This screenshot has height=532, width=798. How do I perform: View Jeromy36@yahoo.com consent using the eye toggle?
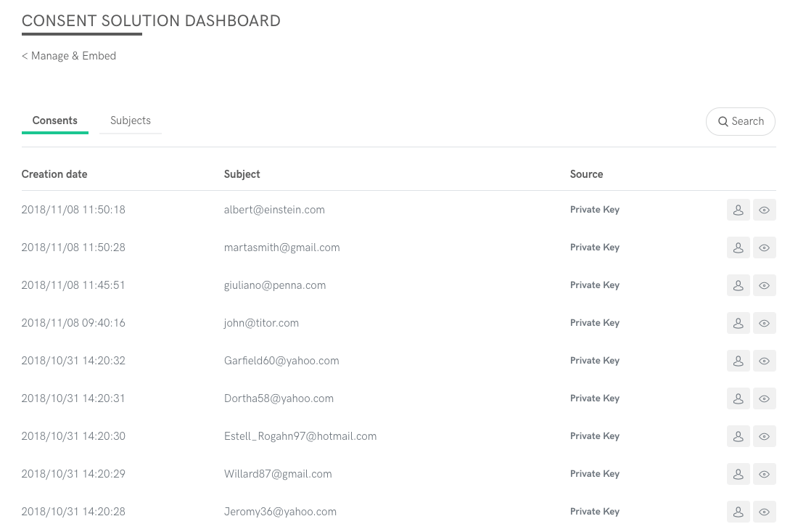point(765,512)
